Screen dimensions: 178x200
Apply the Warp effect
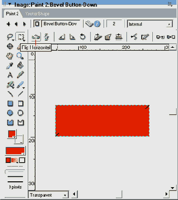coord(108,37)
